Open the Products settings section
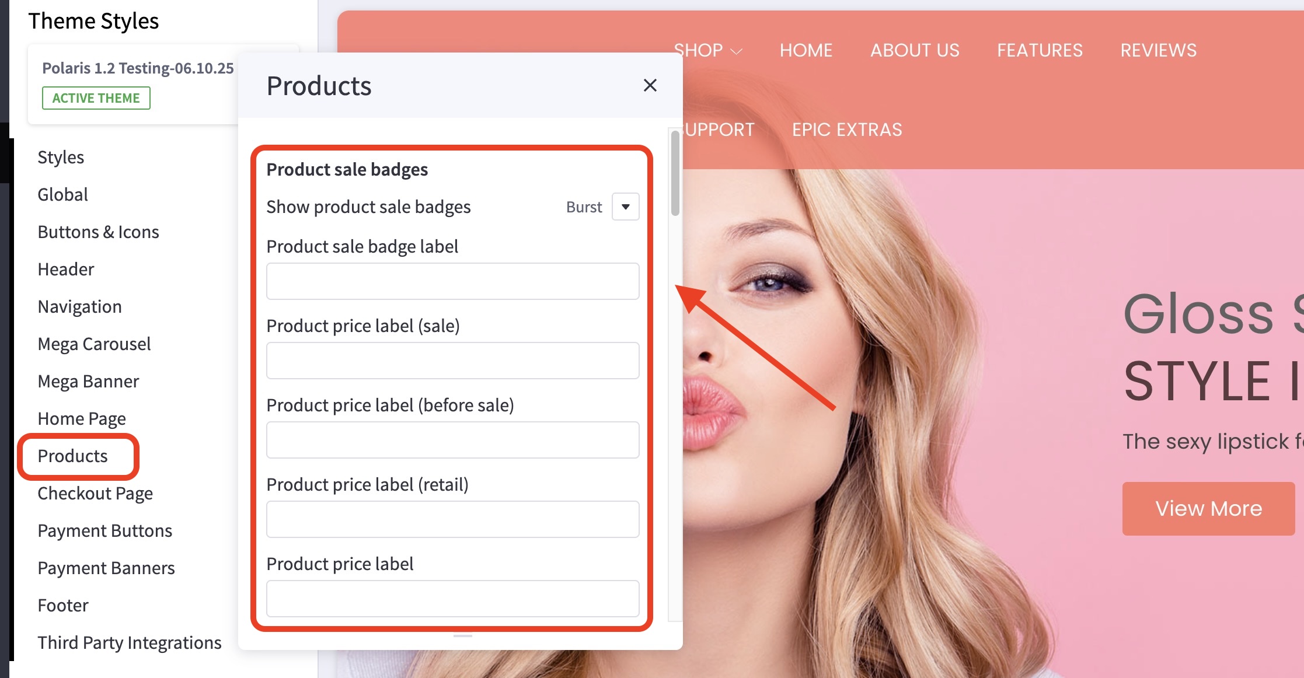1304x678 pixels. [x=73, y=456]
